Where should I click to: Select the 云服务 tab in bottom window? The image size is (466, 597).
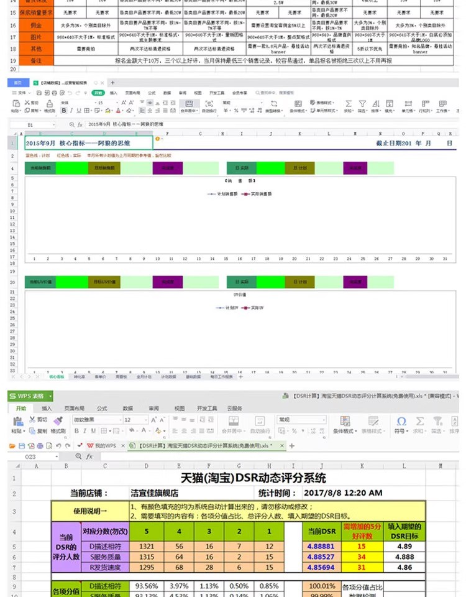[x=235, y=408]
